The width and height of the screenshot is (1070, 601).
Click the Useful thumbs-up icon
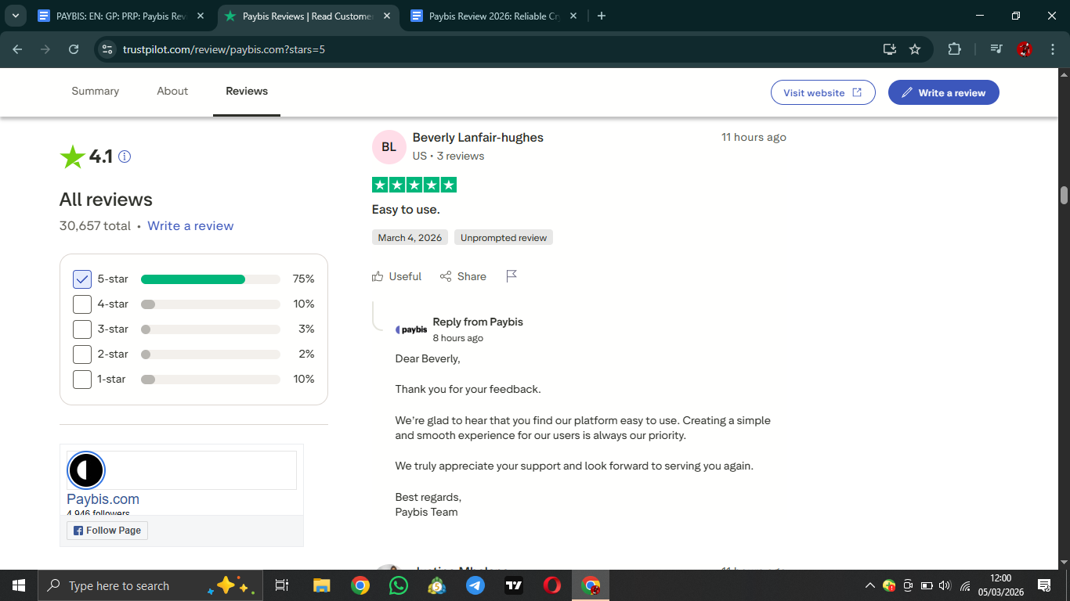(378, 276)
